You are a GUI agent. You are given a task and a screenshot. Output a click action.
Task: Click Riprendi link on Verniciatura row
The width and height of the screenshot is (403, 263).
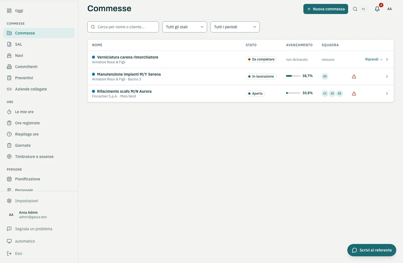point(374,59)
